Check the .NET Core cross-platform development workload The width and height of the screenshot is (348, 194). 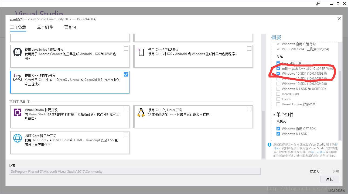click(x=126, y=135)
